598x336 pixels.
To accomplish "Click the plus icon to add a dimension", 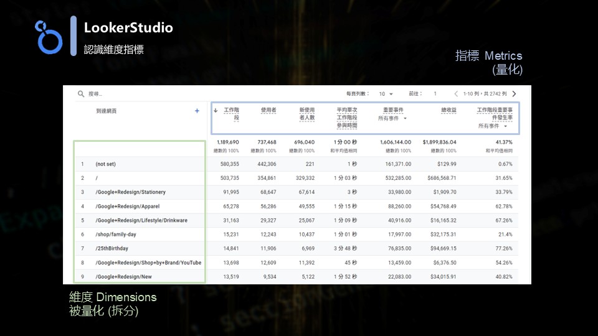I will pyautogui.click(x=197, y=111).
